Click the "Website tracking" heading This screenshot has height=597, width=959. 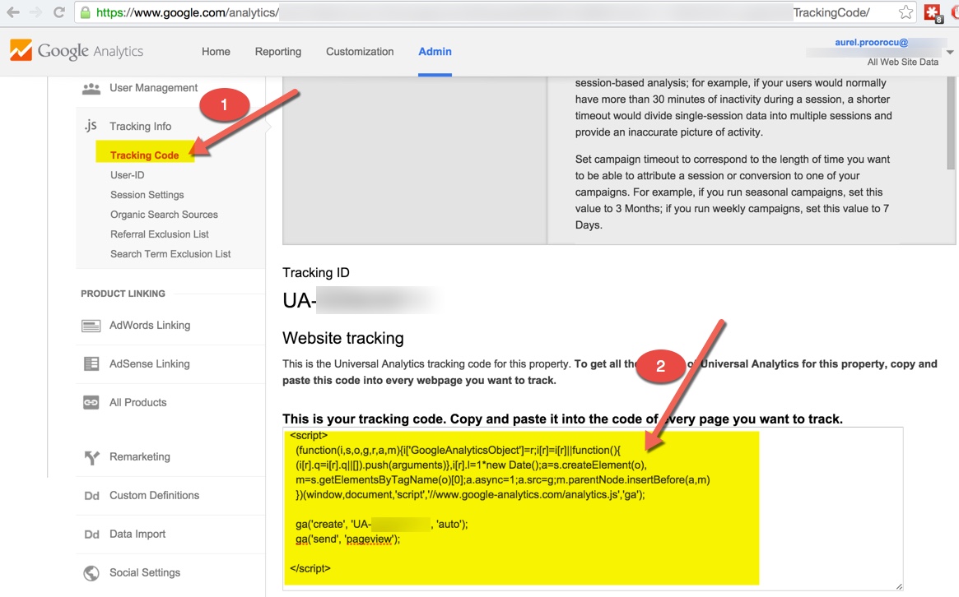pos(343,338)
